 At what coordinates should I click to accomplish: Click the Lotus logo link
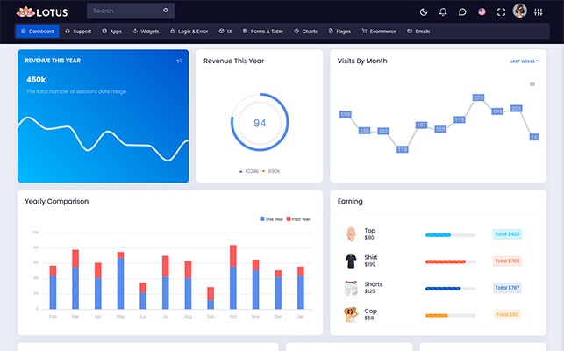[42, 11]
